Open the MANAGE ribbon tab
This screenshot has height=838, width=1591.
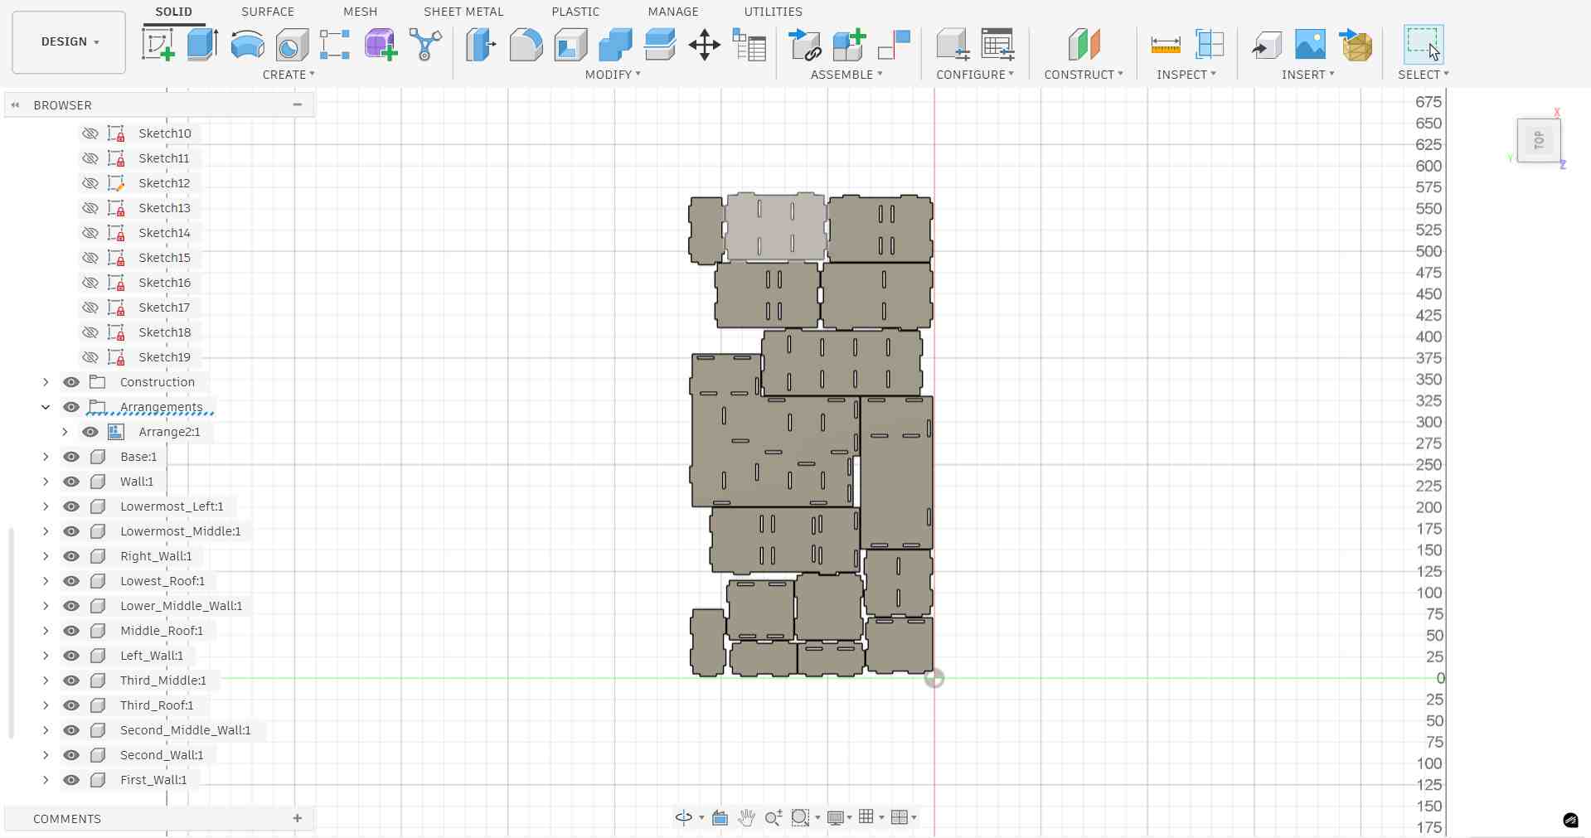pyautogui.click(x=673, y=12)
